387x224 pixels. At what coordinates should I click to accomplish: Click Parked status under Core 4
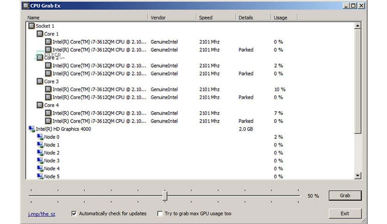(246, 121)
